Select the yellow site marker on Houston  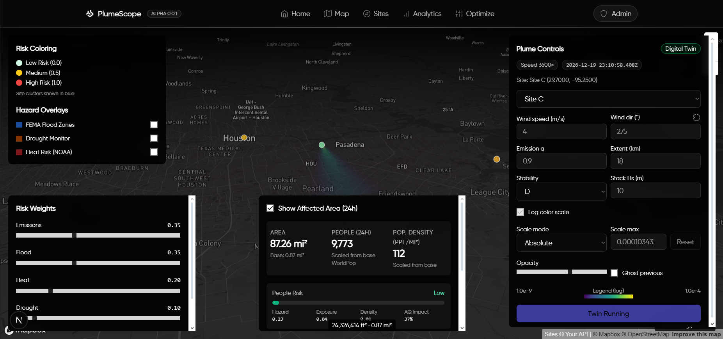pyautogui.click(x=244, y=137)
